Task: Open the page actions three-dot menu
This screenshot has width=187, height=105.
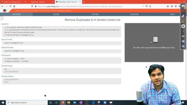Action: [143, 6]
